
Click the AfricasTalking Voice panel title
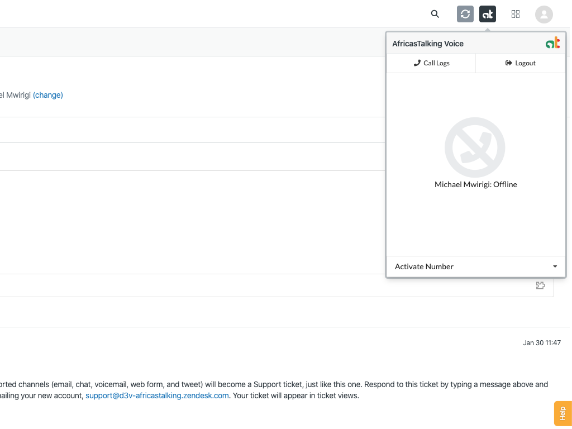coord(428,44)
